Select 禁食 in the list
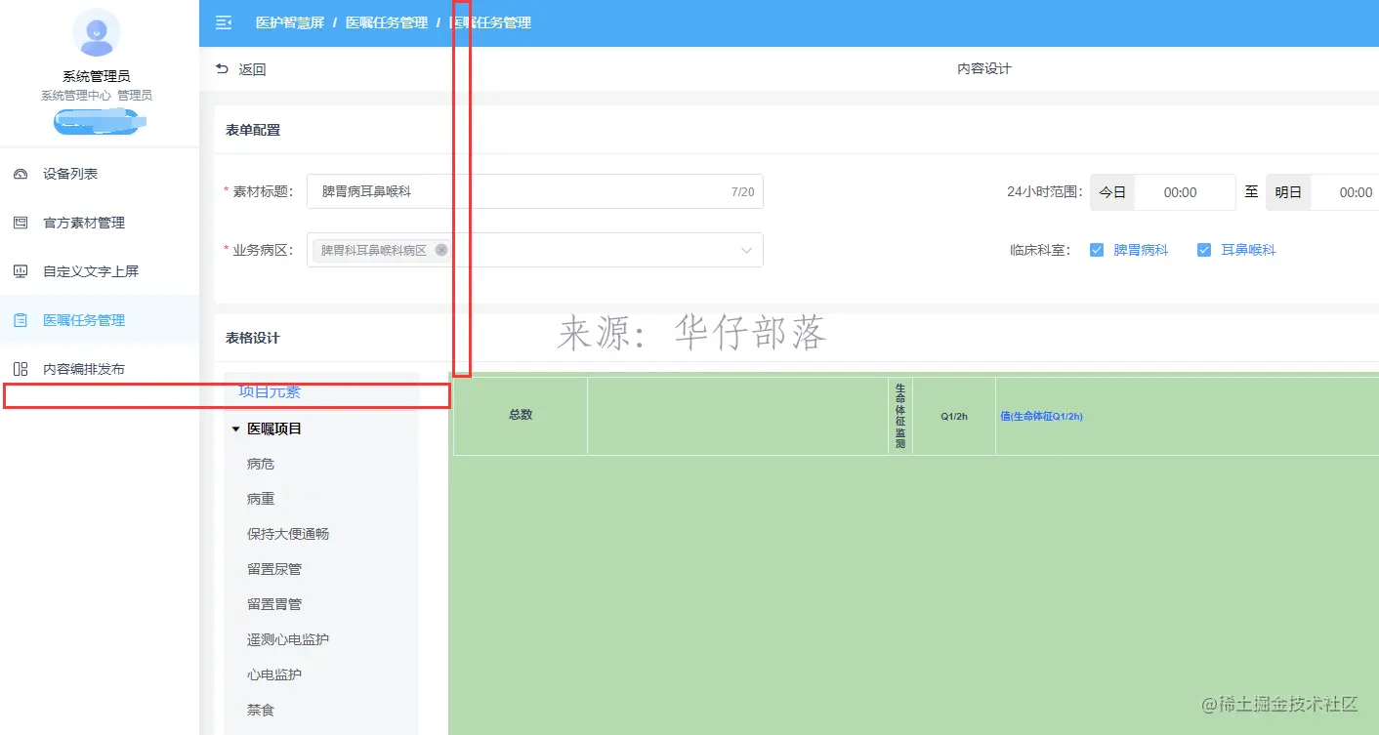The height and width of the screenshot is (735, 1379). tap(261, 710)
